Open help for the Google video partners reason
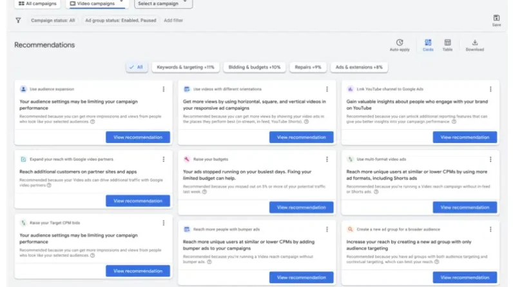Image resolution: width=513 pixels, height=287 pixels. [49, 185]
